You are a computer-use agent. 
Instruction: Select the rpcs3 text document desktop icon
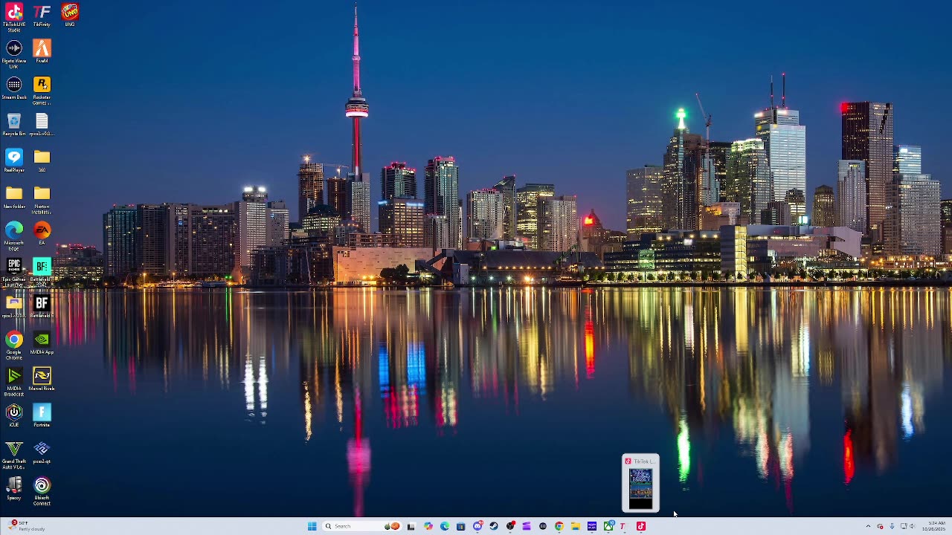(42, 124)
